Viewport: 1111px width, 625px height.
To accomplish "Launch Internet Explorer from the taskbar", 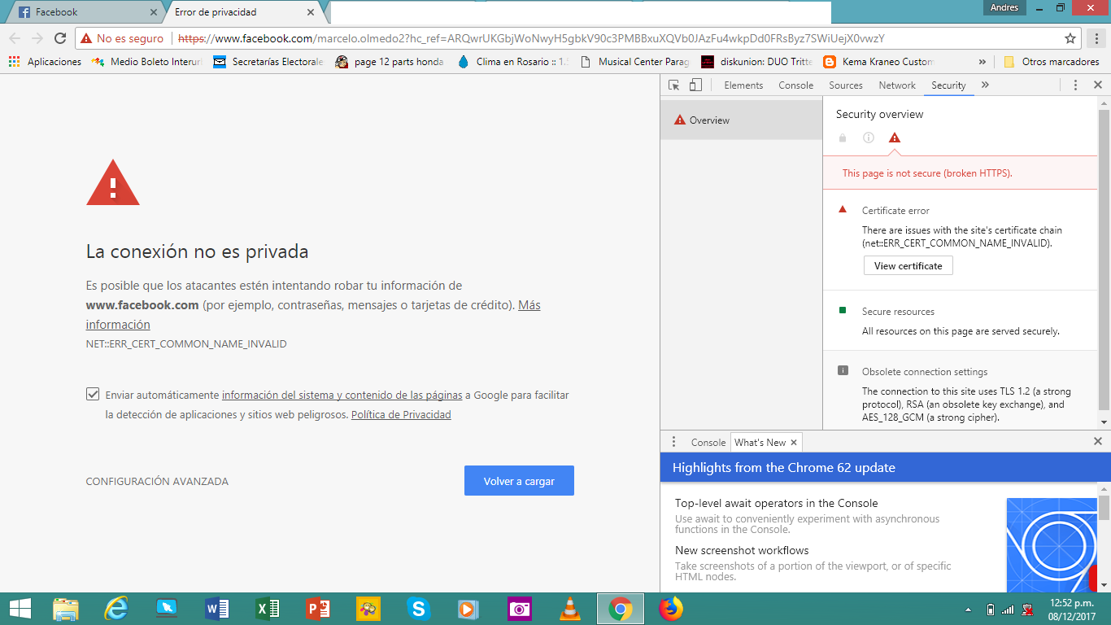I will click(116, 609).
